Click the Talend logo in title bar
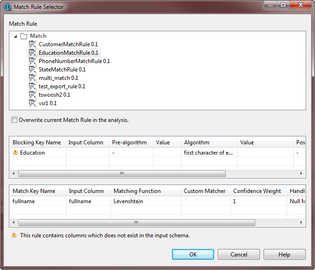 pyautogui.click(x=7, y=7)
